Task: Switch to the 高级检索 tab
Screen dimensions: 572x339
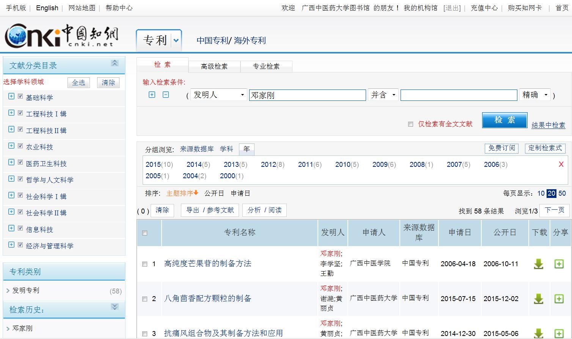Action: [214, 66]
